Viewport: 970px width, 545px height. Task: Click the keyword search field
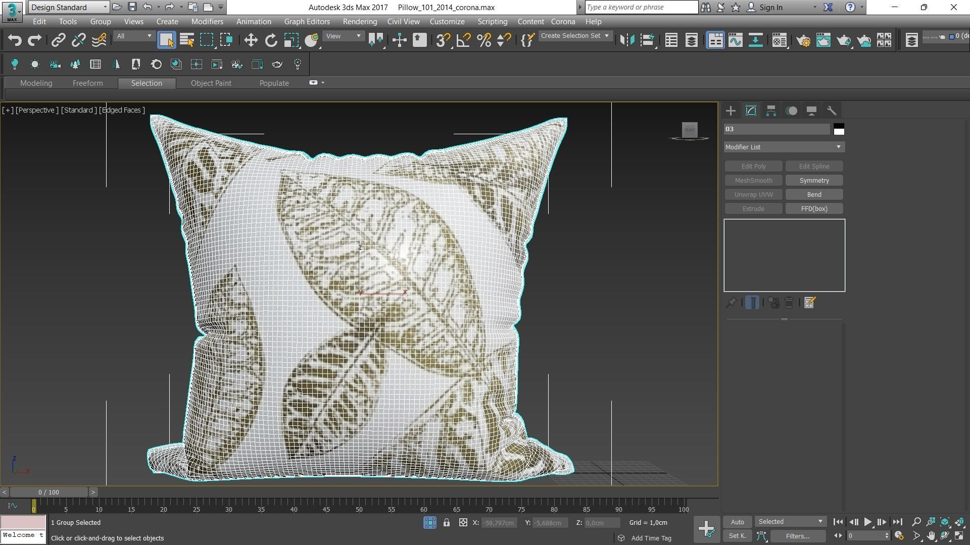pos(641,7)
